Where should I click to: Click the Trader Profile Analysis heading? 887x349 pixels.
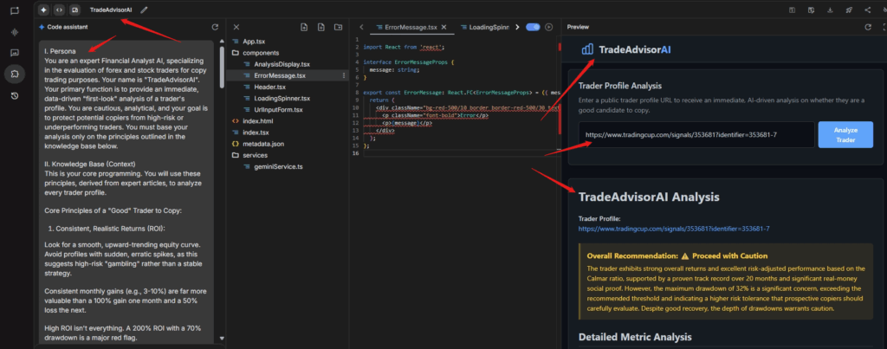point(620,86)
